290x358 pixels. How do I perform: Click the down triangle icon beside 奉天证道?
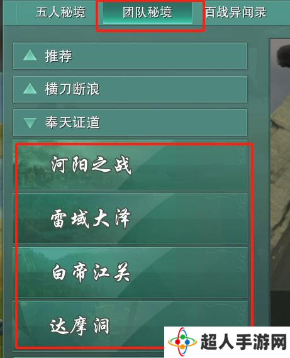[x=30, y=123]
